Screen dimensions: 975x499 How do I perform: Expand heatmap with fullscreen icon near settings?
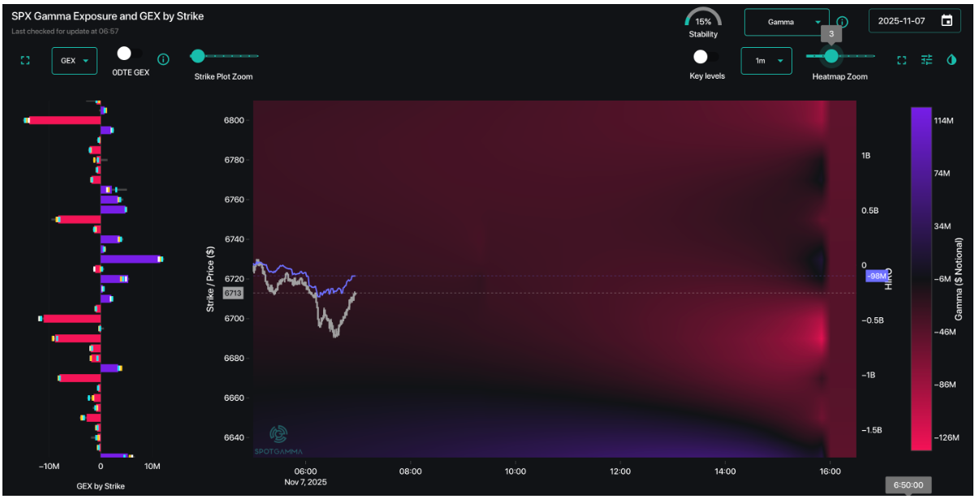tap(901, 60)
